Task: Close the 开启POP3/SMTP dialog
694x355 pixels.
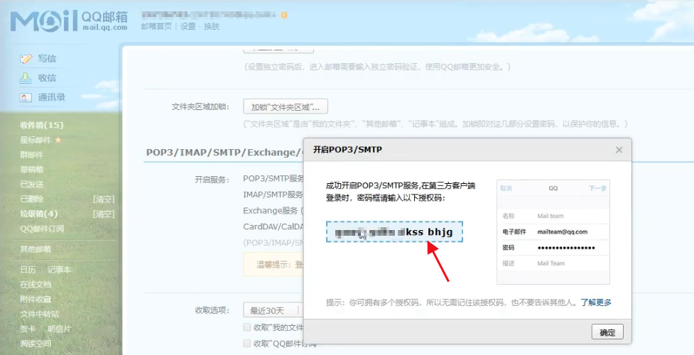Action: (619, 150)
